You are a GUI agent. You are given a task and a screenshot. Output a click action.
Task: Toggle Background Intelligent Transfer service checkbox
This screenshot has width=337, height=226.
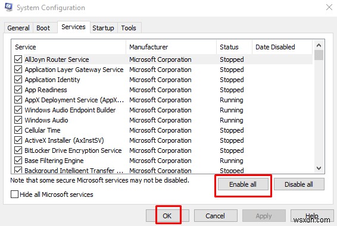pyautogui.click(x=18, y=170)
